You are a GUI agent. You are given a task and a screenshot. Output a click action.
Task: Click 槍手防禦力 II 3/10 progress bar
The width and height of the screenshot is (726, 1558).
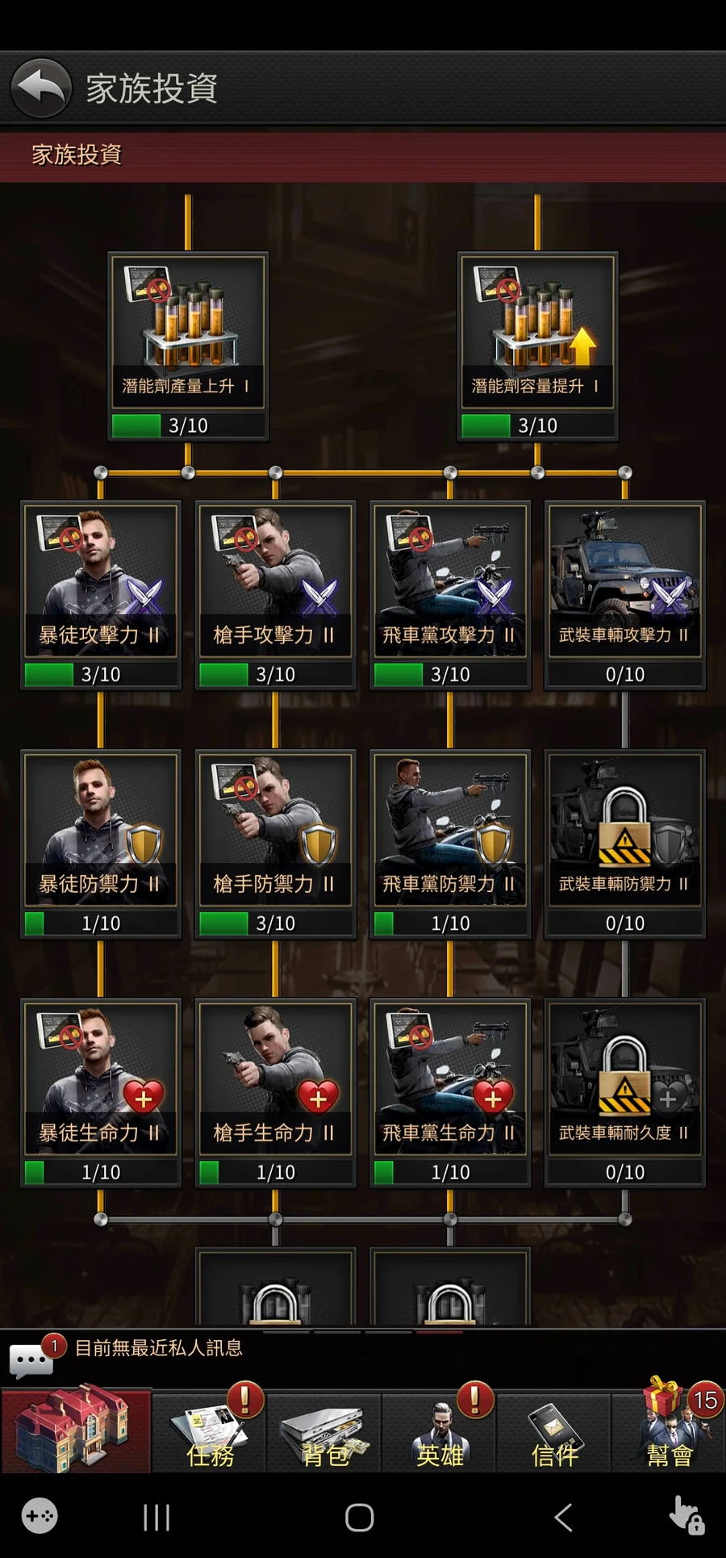pyautogui.click(x=275, y=923)
